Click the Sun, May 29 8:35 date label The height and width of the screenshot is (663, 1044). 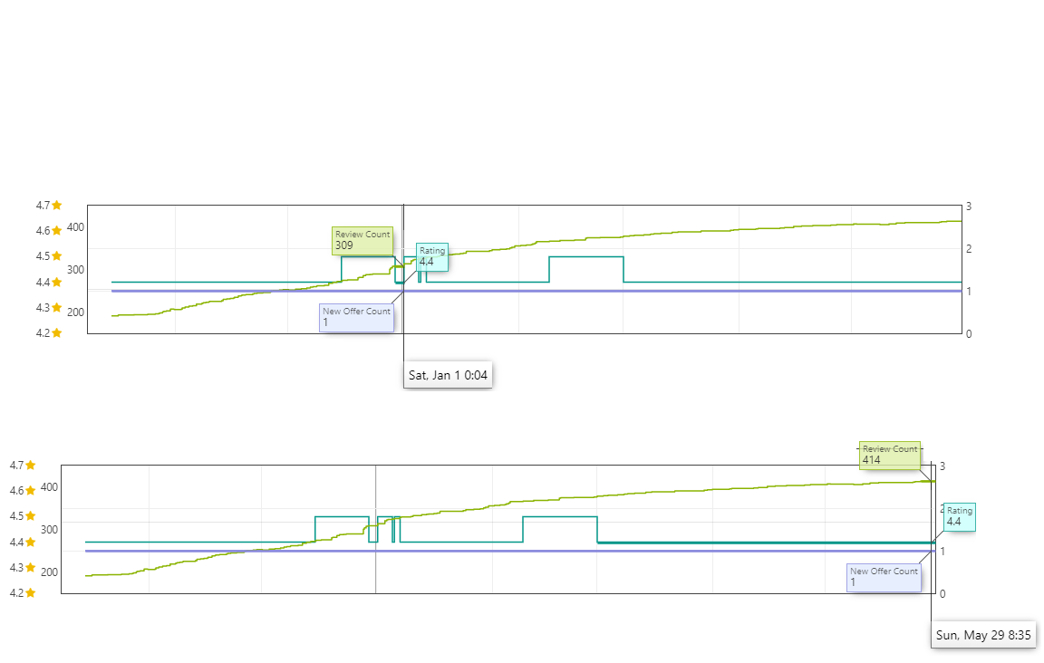click(983, 635)
